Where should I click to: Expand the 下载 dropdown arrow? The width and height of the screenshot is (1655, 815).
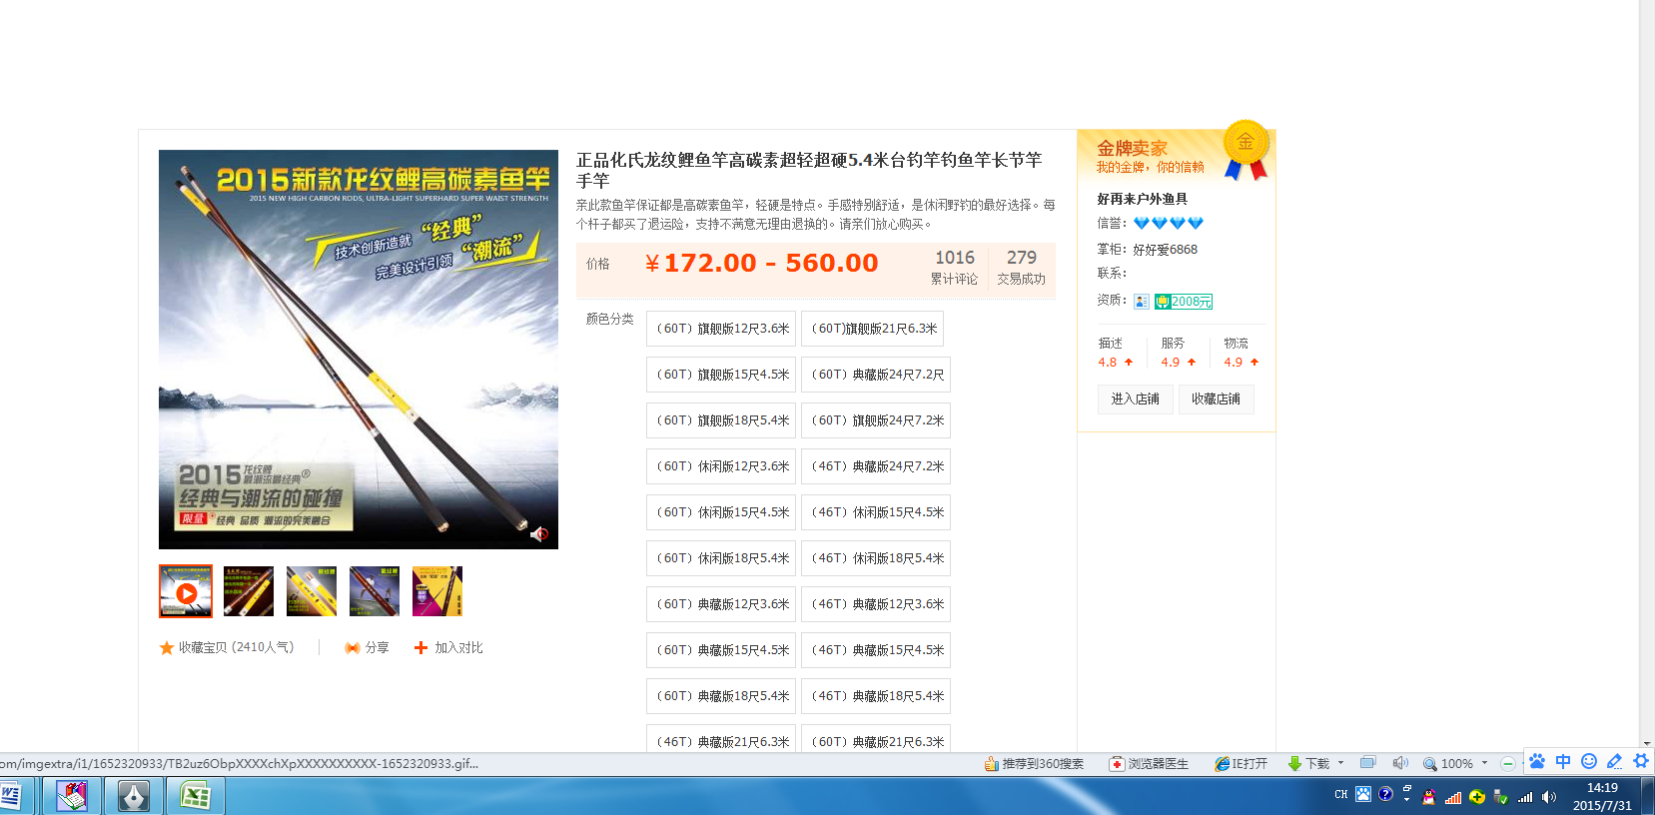(1340, 763)
